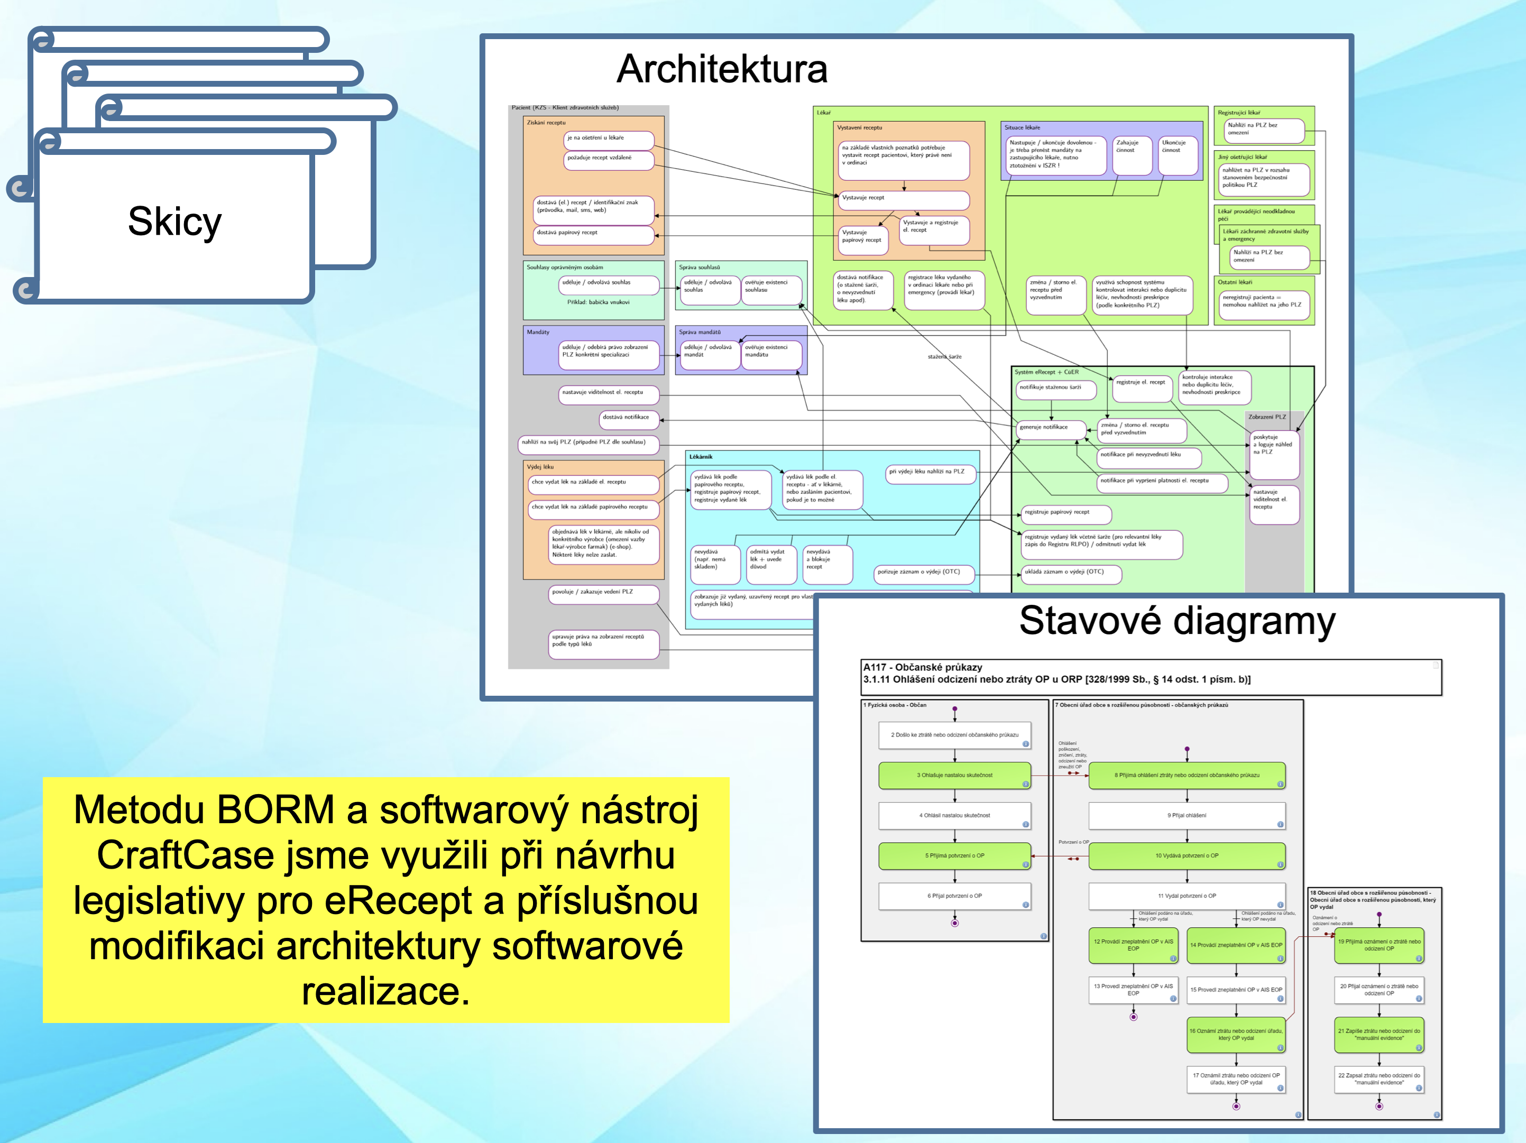Click the Stavové diagramy heading

[1177, 621]
